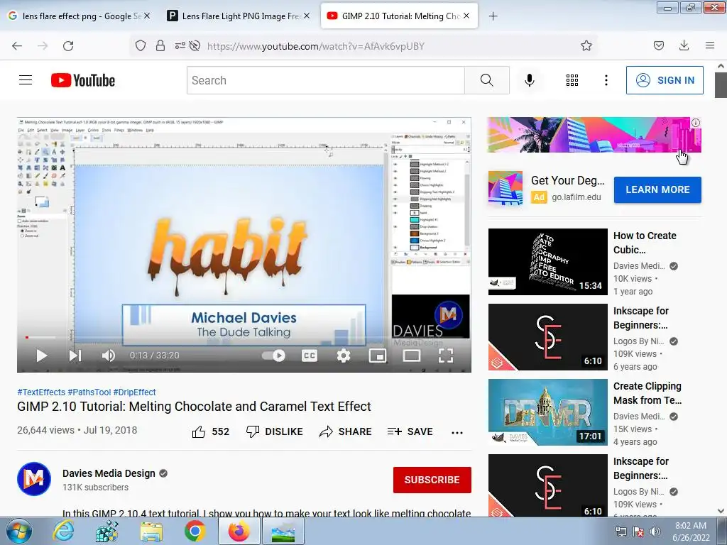This screenshot has height=545, width=727.
Task: Like the video with thumbs up
Action: 210,431
